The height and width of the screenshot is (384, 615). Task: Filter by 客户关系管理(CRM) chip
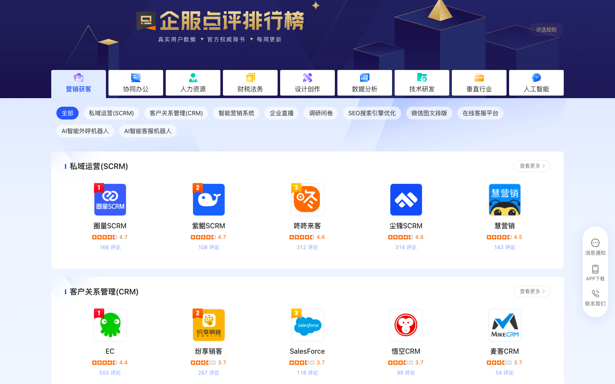[x=176, y=113]
